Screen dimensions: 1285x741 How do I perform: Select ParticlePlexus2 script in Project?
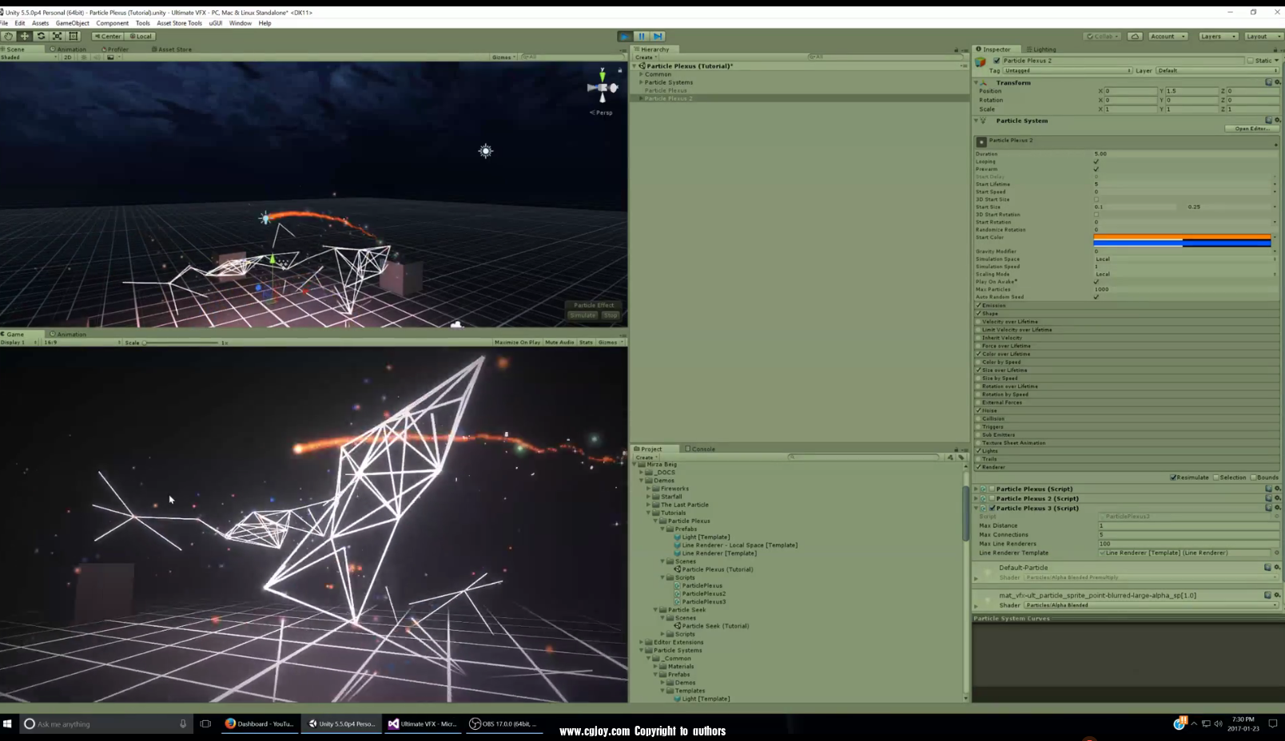pyautogui.click(x=704, y=594)
